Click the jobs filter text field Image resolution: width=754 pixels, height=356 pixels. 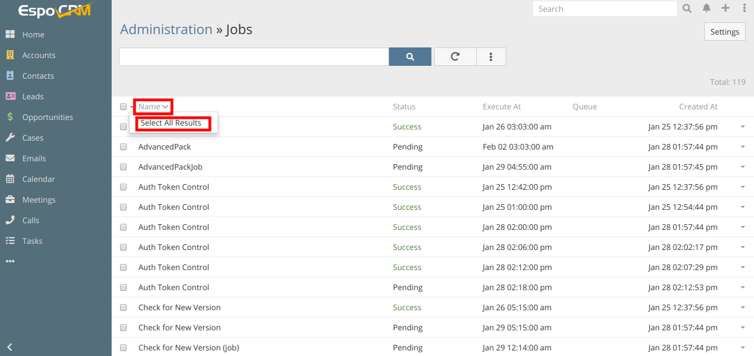pyautogui.click(x=253, y=56)
